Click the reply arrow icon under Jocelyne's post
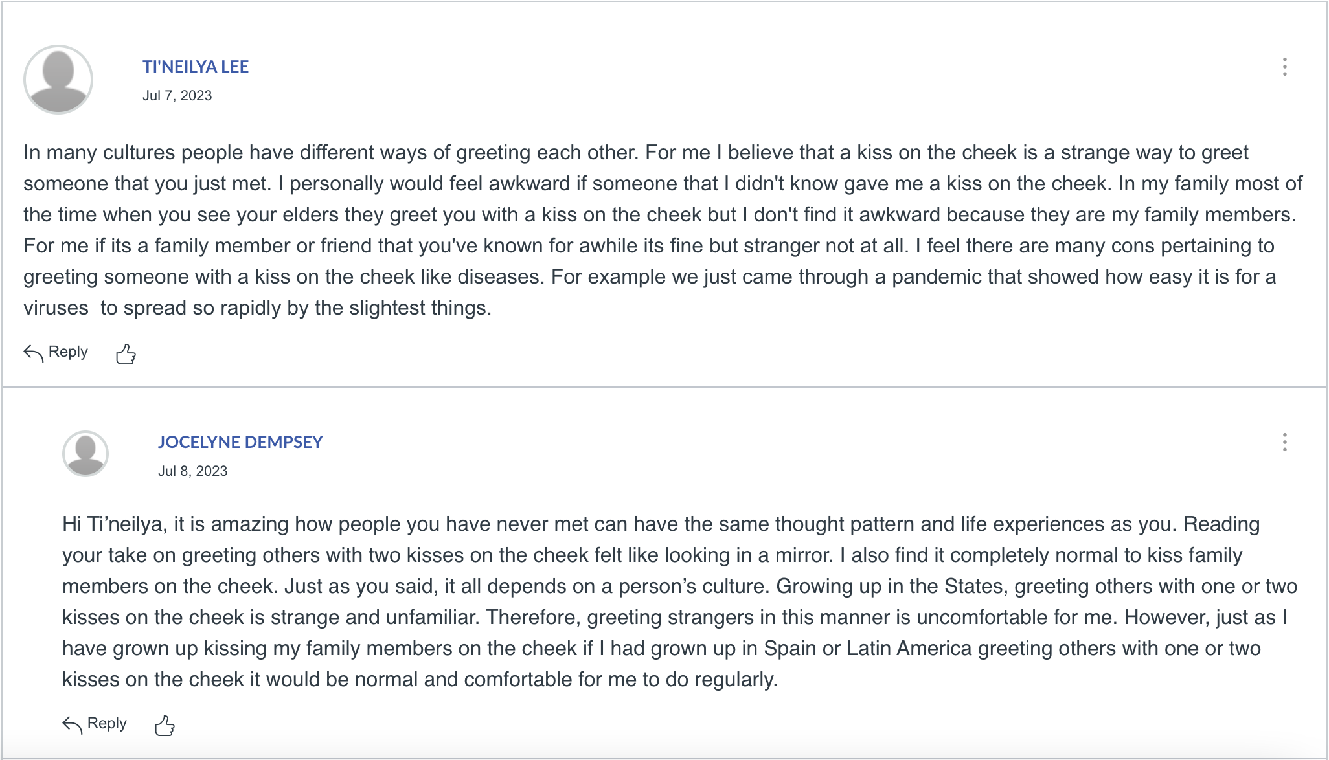This screenshot has width=1329, height=760. (x=73, y=724)
